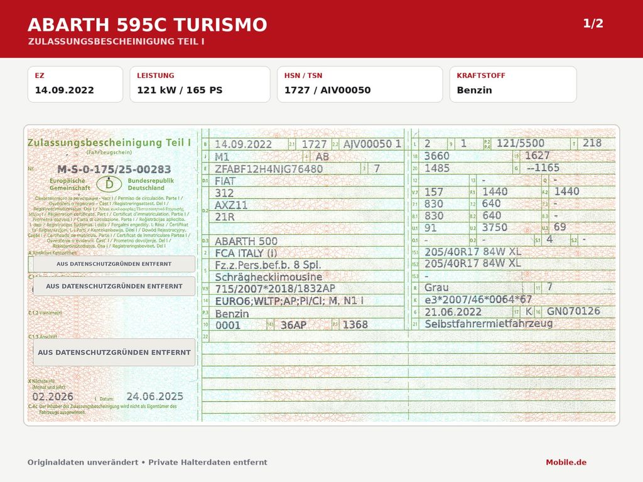Click the redacted Anschrift privacy box

[x=114, y=352]
